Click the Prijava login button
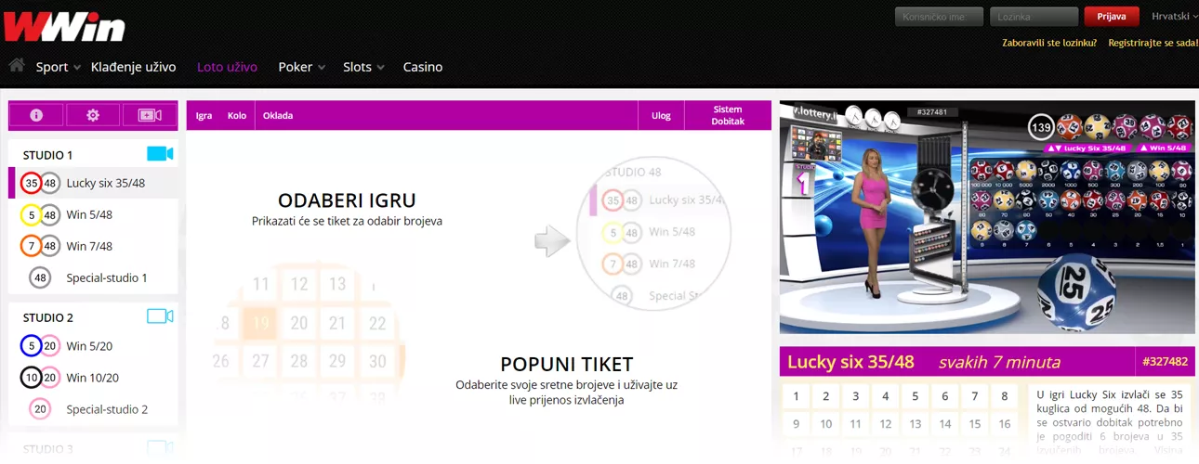This screenshot has width=1199, height=464. coord(1112,17)
